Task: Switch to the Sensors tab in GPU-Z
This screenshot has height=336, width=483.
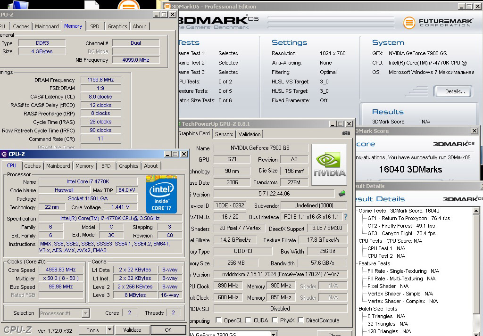Action: (224, 134)
